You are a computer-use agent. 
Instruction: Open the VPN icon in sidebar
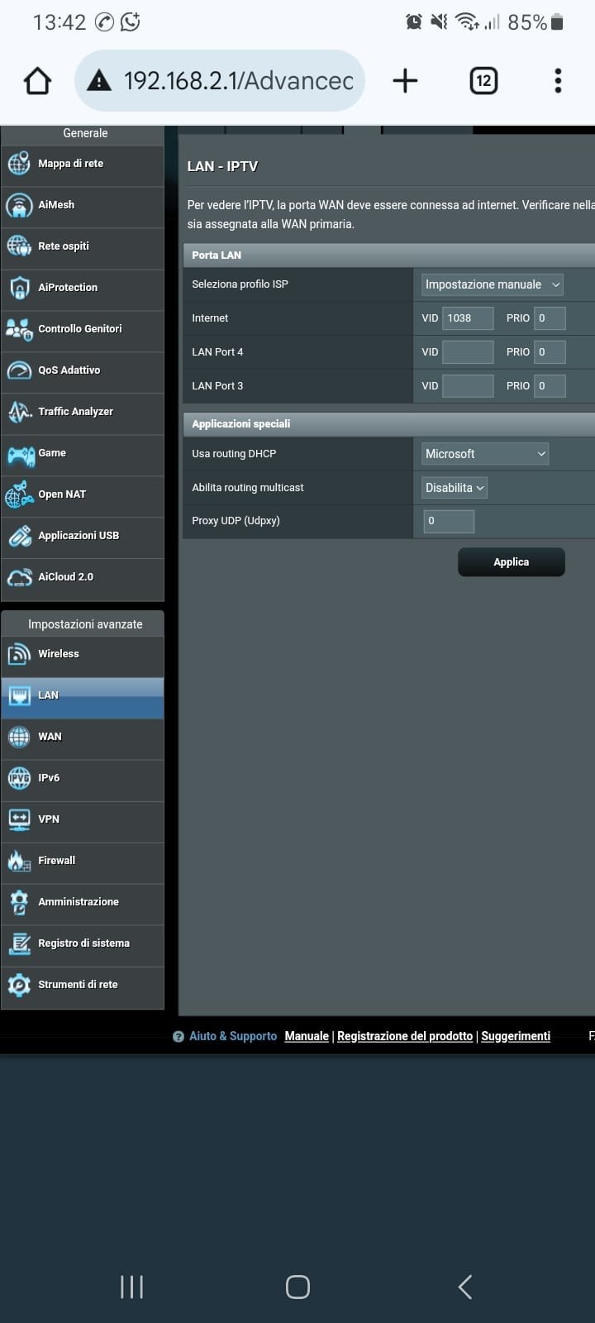click(19, 819)
